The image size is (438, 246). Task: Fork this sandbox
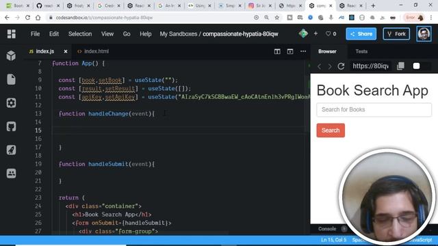[x=396, y=33]
